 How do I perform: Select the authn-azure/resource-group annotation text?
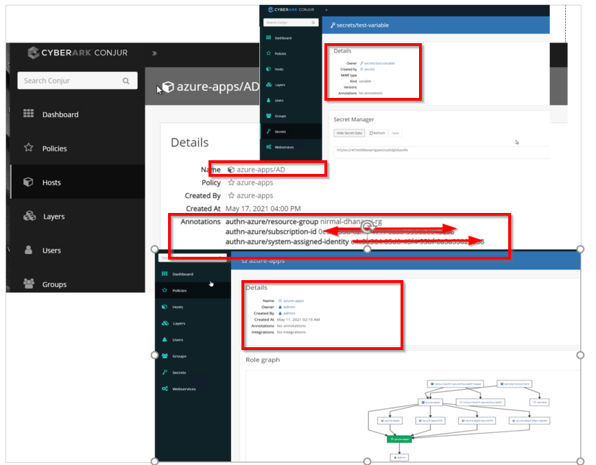(272, 221)
